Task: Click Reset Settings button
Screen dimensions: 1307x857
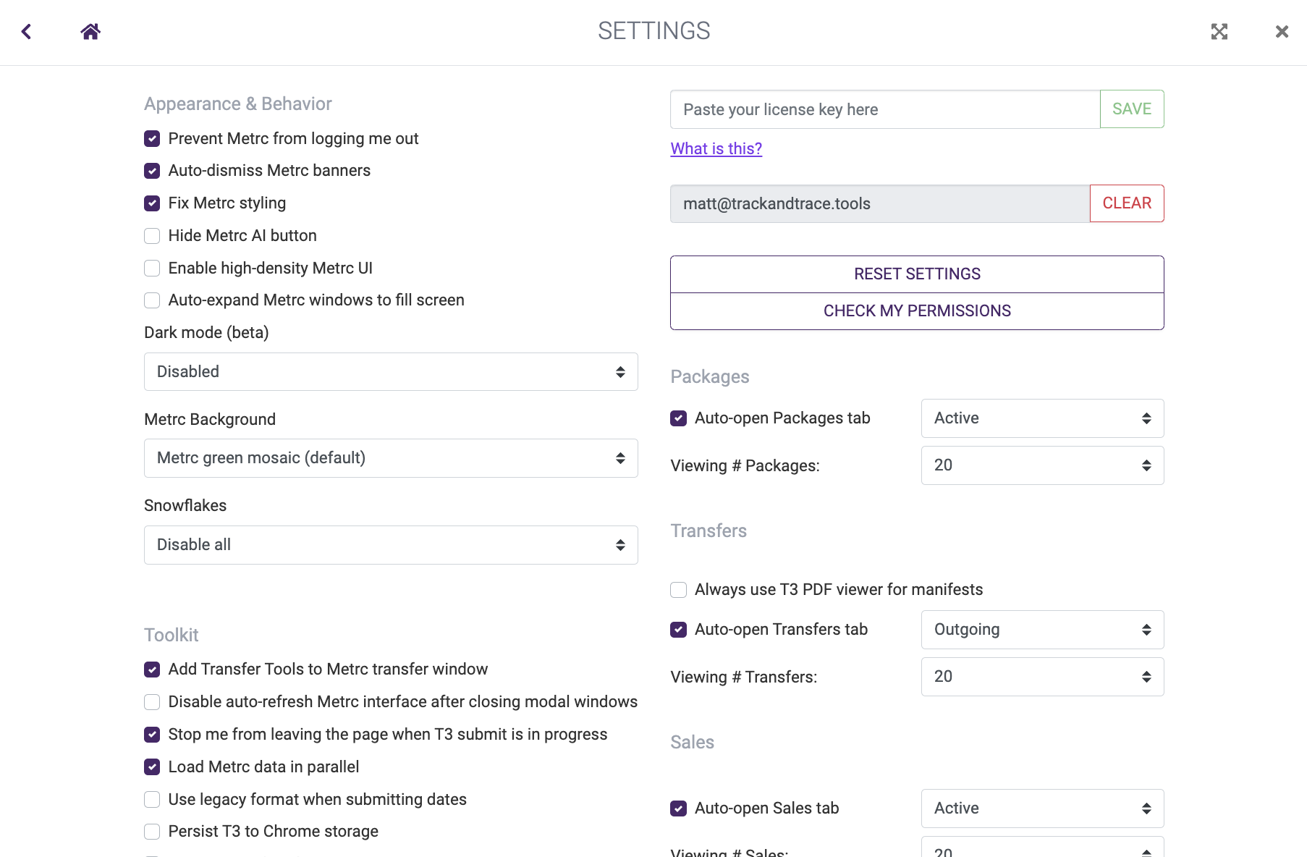Action: click(916, 274)
